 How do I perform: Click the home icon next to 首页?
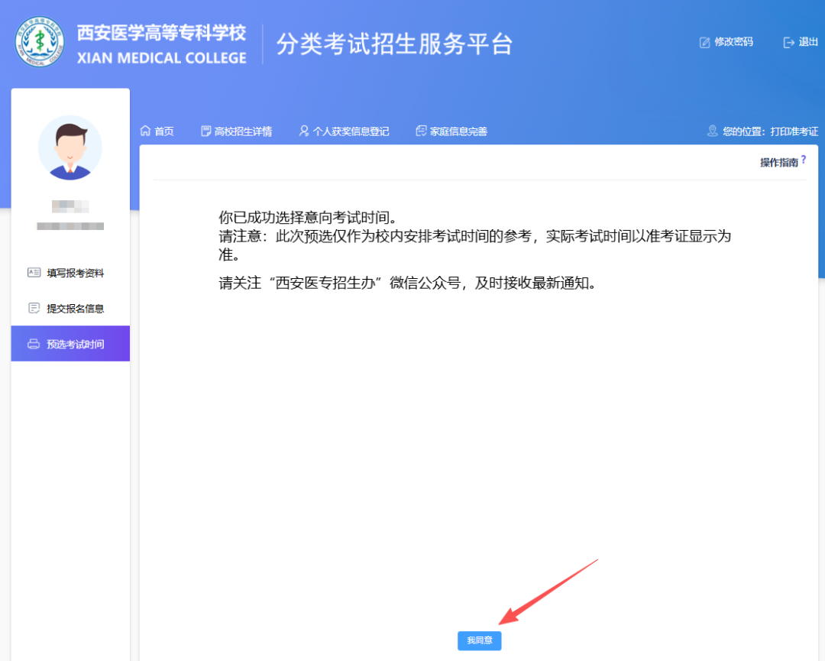click(x=145, y=131)
